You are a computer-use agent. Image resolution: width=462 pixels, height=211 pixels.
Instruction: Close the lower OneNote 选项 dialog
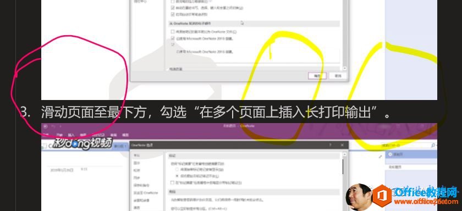tap(342, 145)
